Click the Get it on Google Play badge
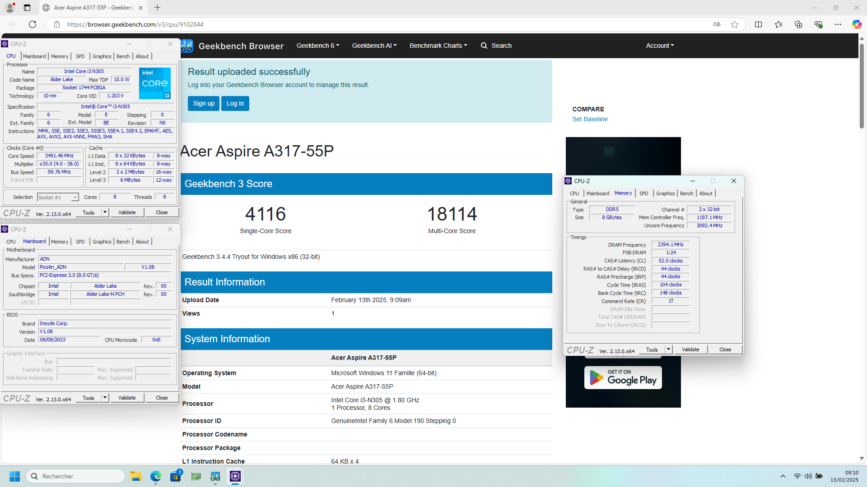This screenshot has width=867, height=487. point(623,377)
